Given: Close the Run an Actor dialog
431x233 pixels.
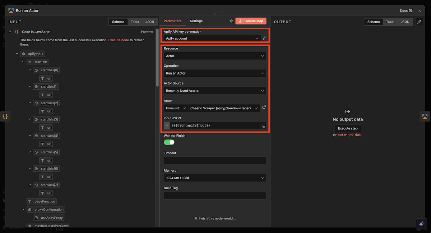Looking at the screenshot, I should (420, 11).
